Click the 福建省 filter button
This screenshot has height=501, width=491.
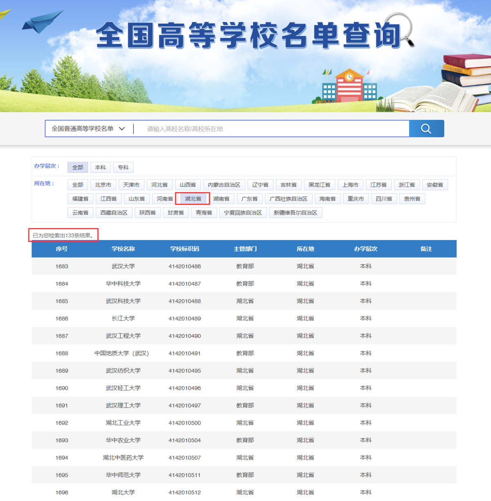point(80,199)
